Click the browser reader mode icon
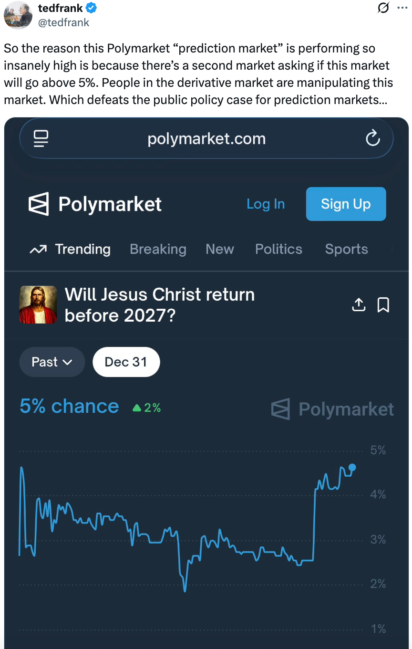The height and width of the screenshot is (649, 412). [41, 138]
